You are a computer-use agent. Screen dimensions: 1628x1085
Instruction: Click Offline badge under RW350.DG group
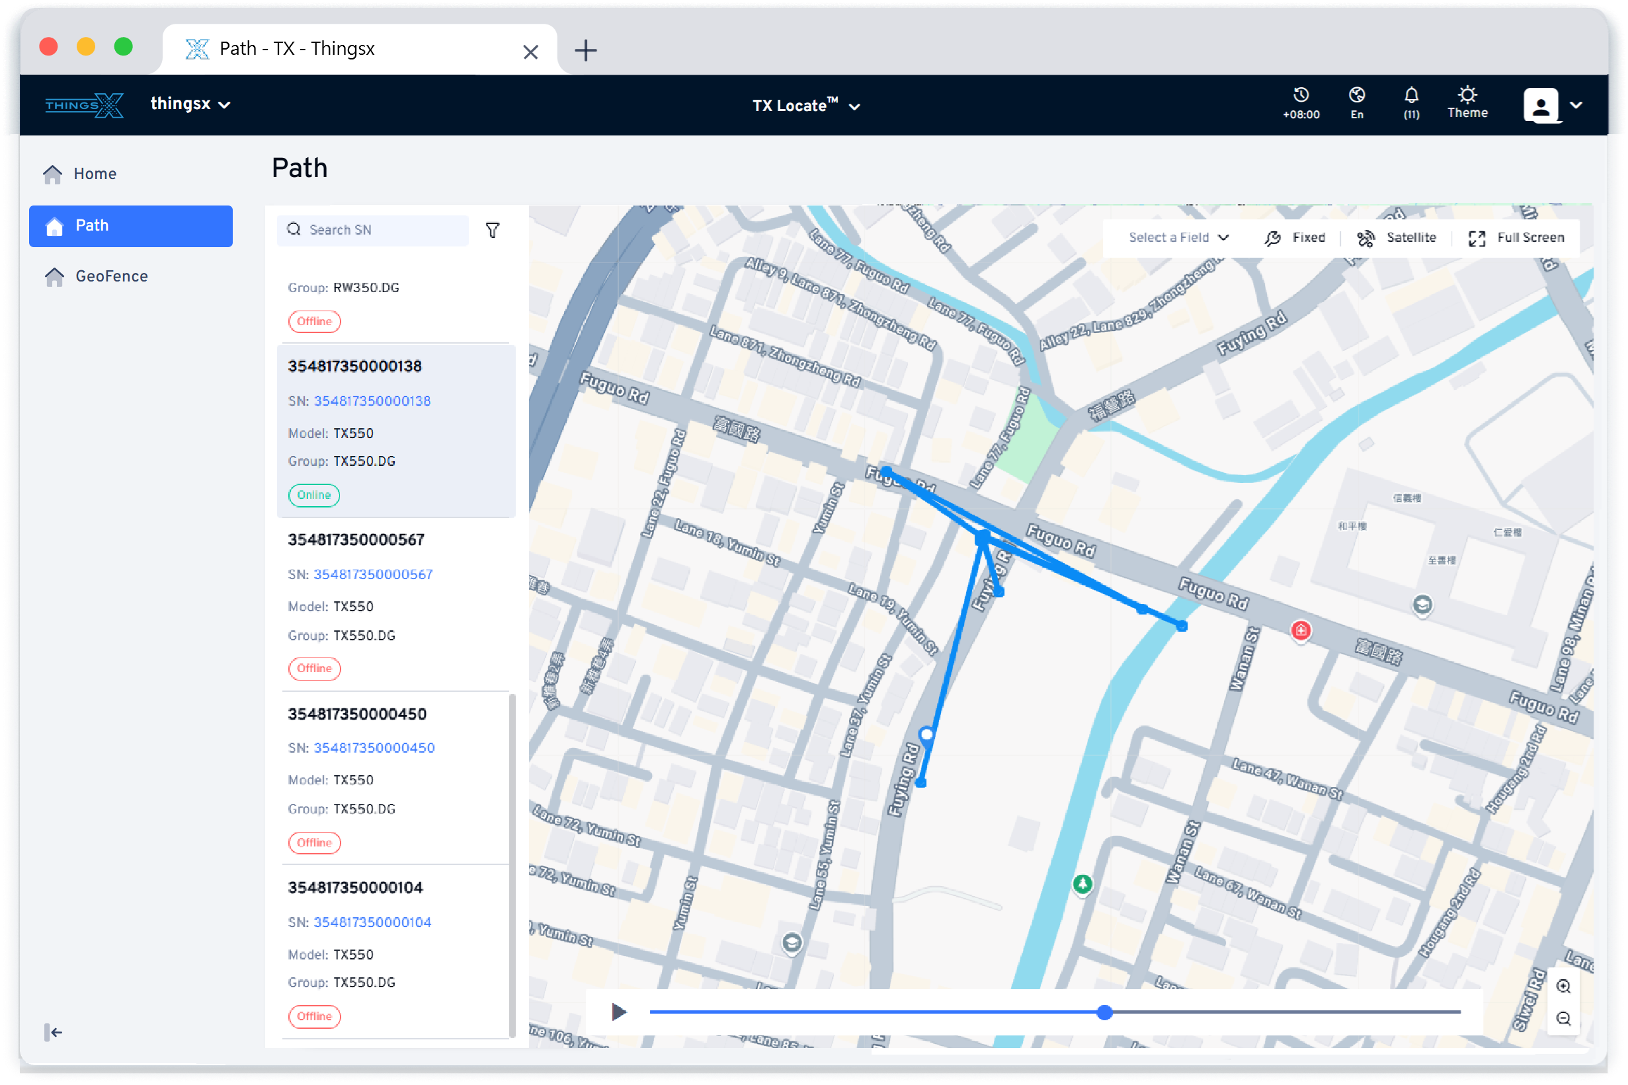(314, 321)
